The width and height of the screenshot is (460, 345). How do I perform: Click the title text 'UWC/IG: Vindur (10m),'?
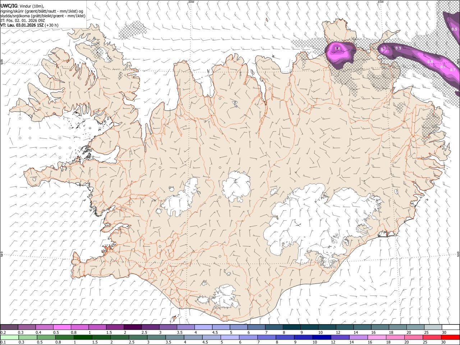pyautogui.click(x=23, y=6)
